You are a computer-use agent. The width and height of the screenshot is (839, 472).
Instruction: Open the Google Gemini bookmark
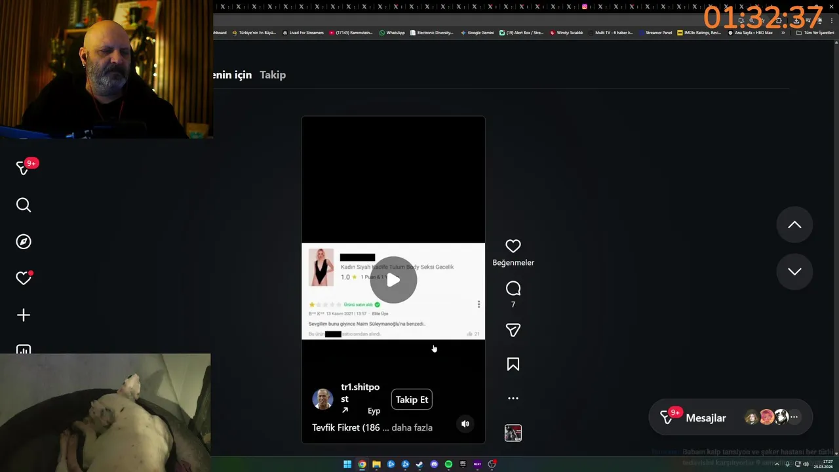(x=477, y=32)
